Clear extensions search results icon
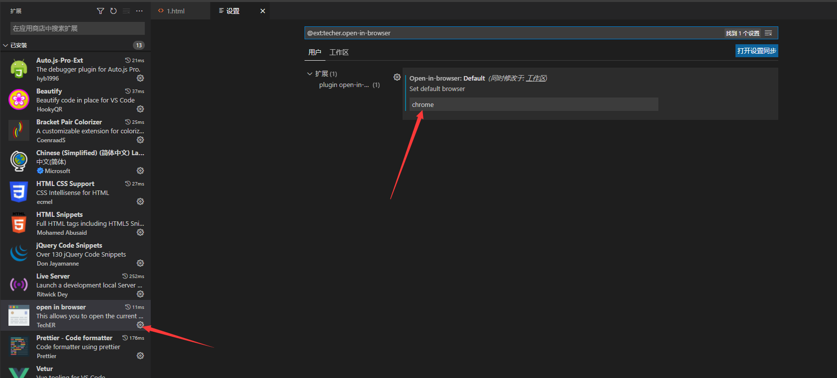 (126, 11)
